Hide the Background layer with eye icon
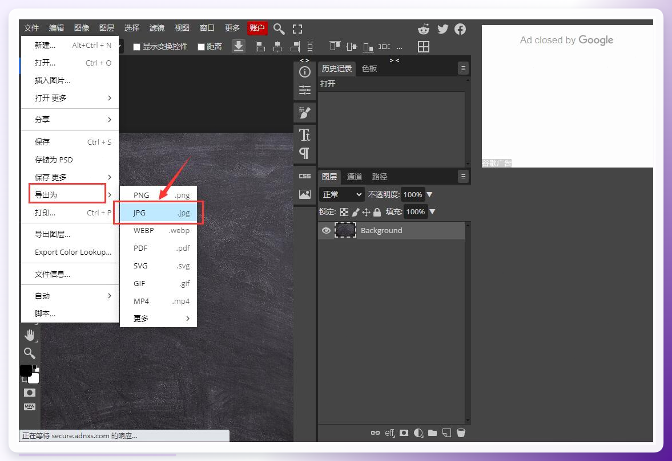The height and width of the screenshot is (461, 672). [x=326, y=230]
